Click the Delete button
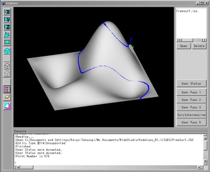210x172 pixels. tap(199, 46)
